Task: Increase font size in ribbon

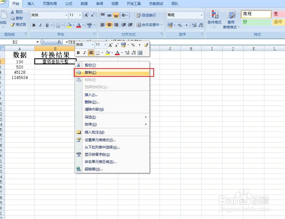Action: [x=86, y=15]
